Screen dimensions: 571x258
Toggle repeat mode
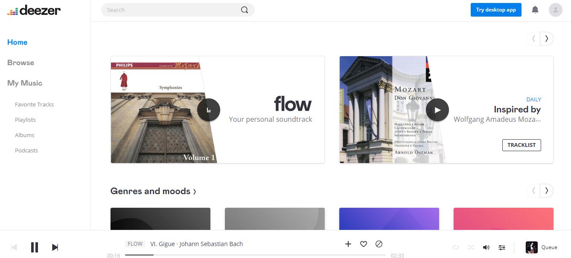[456, 247]
